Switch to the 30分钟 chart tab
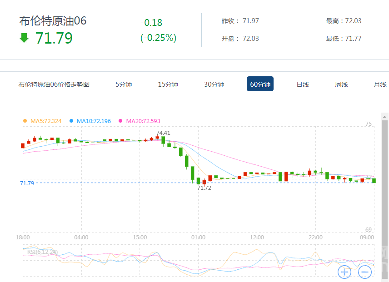Image resolution: width=389 pixels, height=282 pixels. (214, 84)
